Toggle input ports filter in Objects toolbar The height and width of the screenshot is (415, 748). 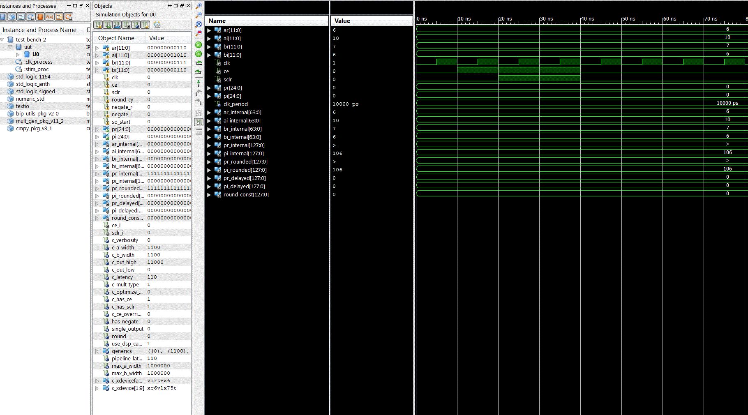pyautogui.click(x=98, y=25)
